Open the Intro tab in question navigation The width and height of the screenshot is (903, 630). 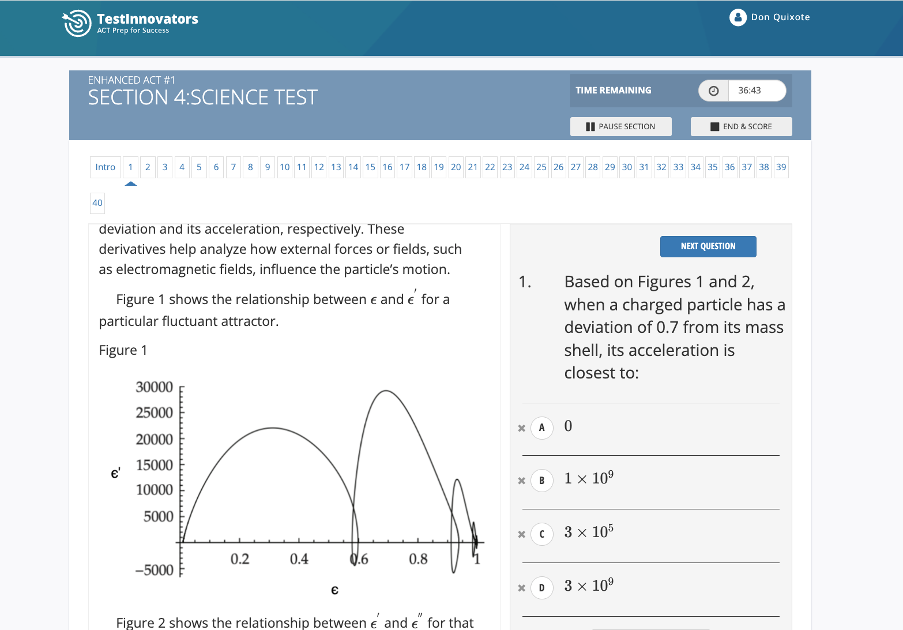(x=106, y=167)
